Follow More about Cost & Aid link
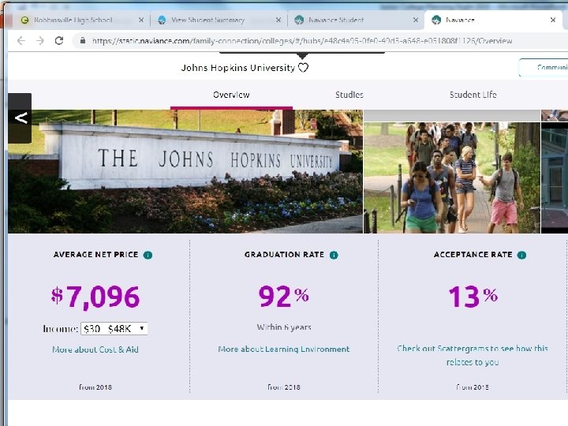The height and width of the screenshot is (426, 568). 95,349
